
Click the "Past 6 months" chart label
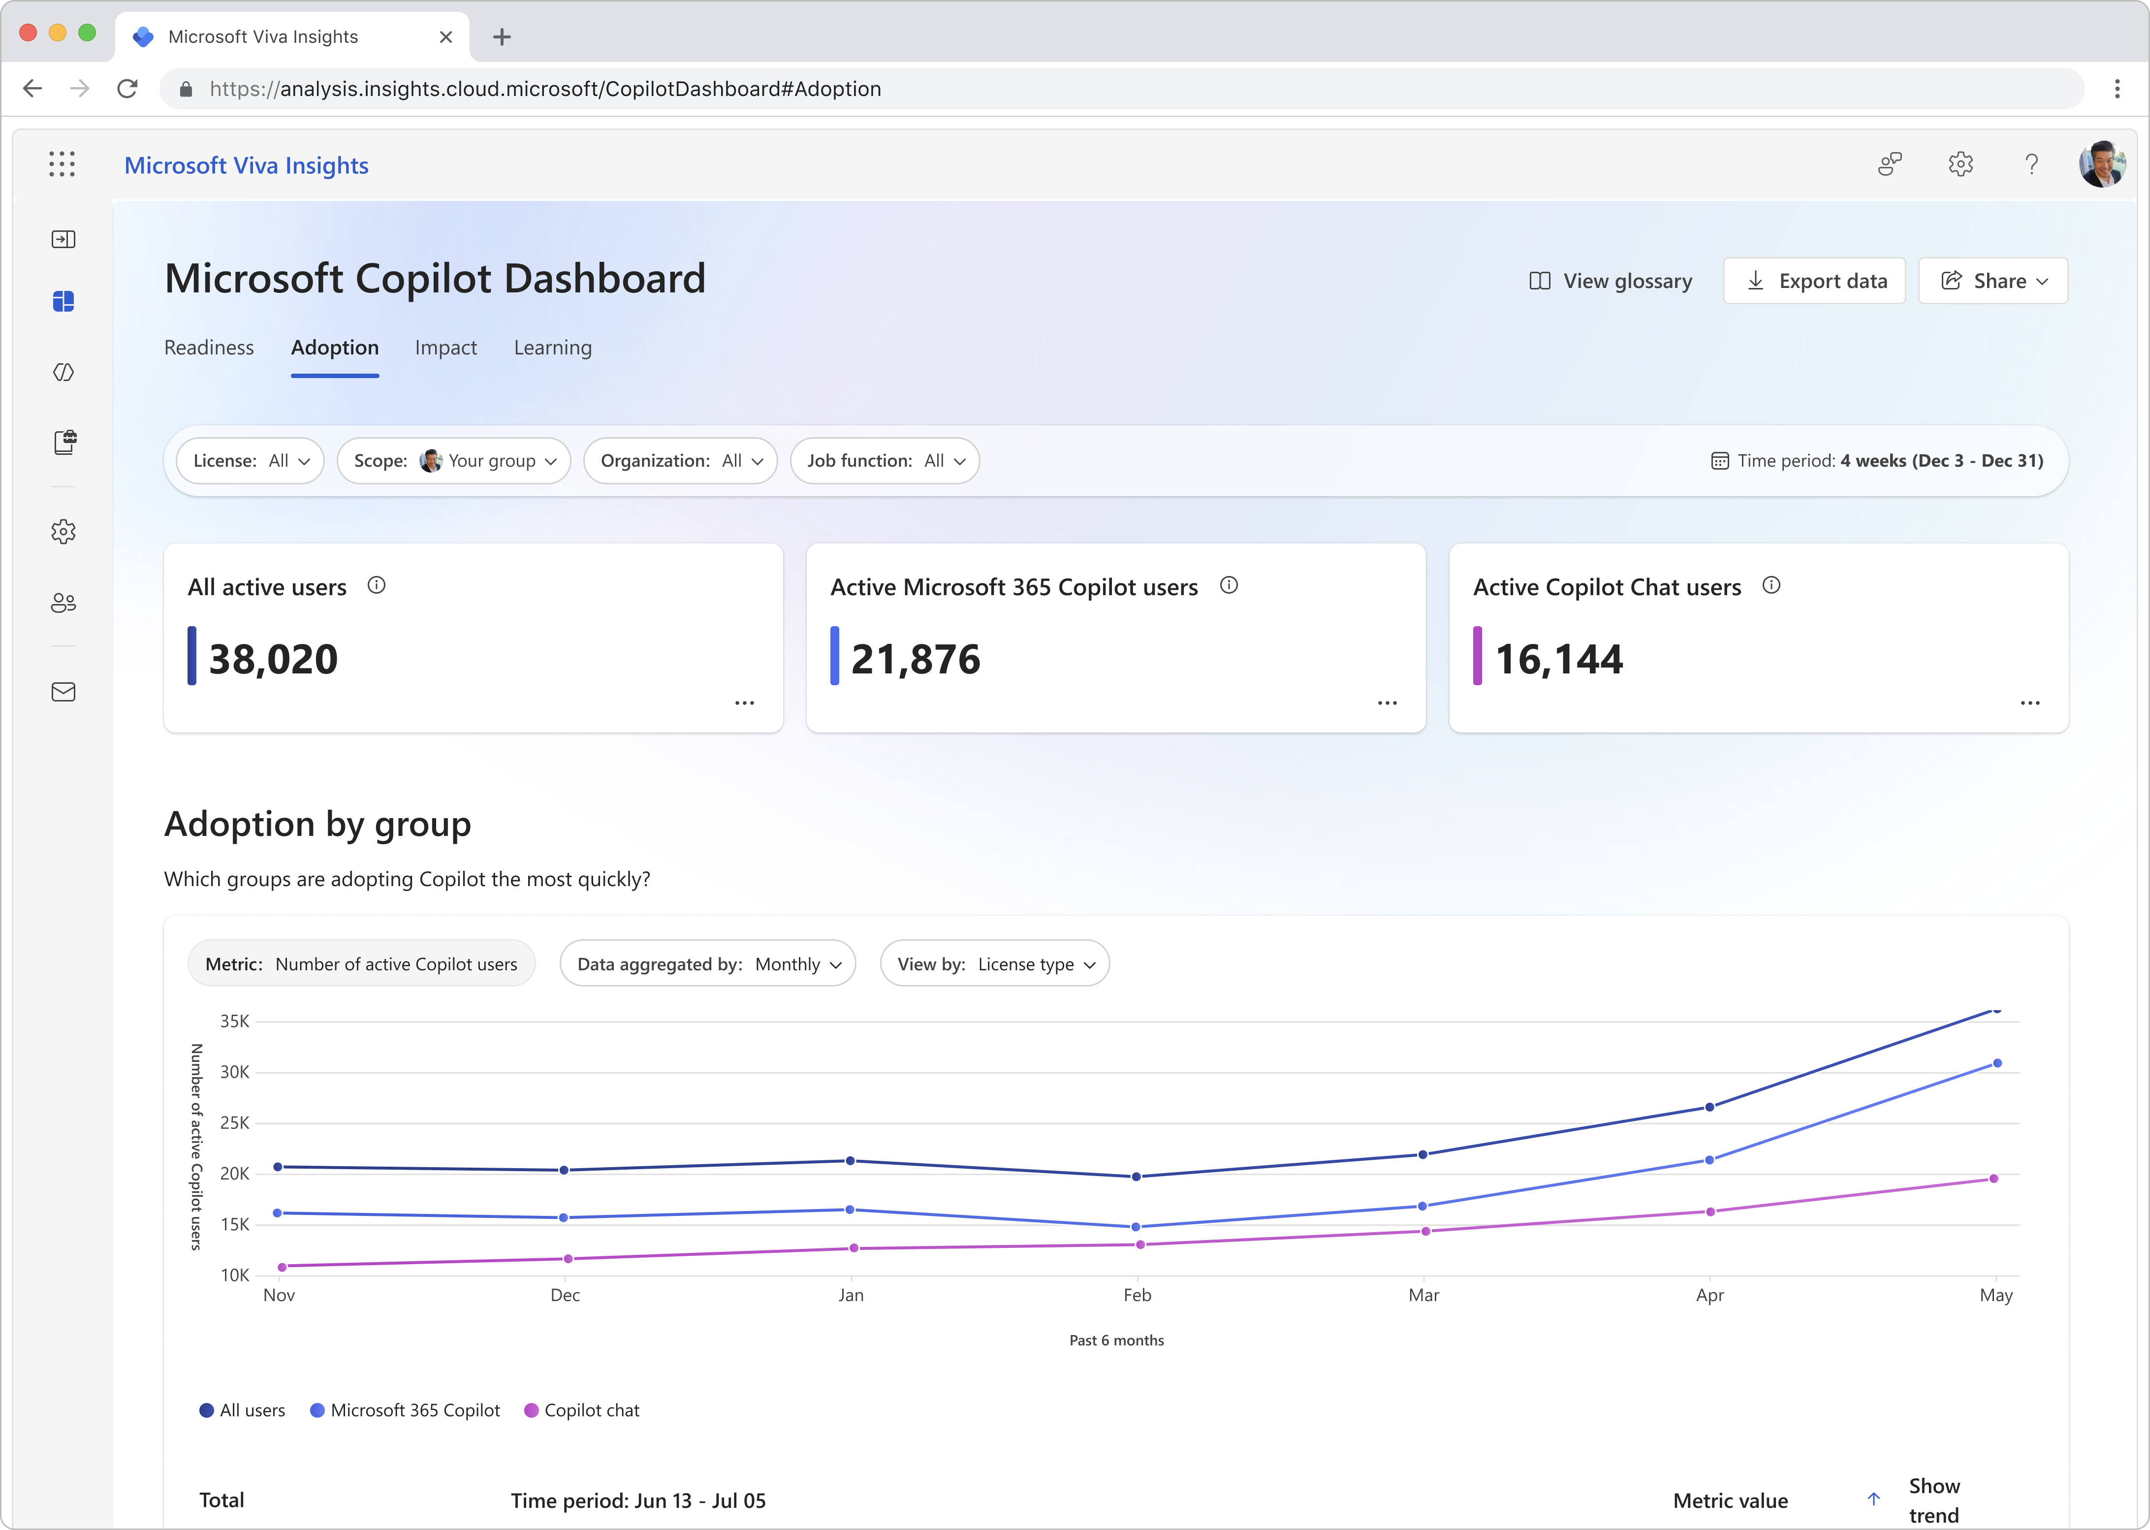coord(1117,1340)
